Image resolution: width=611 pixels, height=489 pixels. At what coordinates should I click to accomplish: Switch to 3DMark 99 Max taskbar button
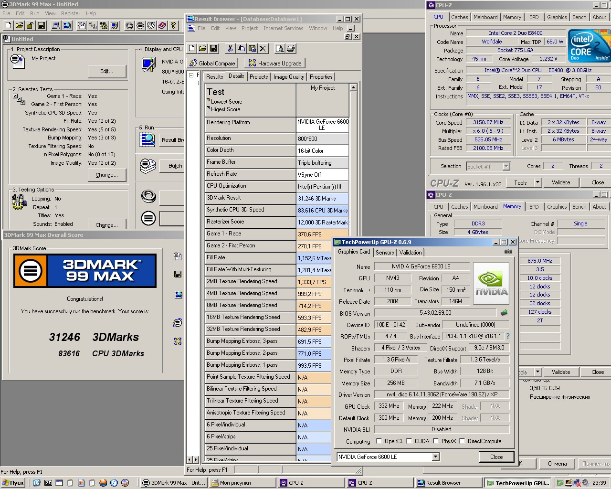coord(174,483)
